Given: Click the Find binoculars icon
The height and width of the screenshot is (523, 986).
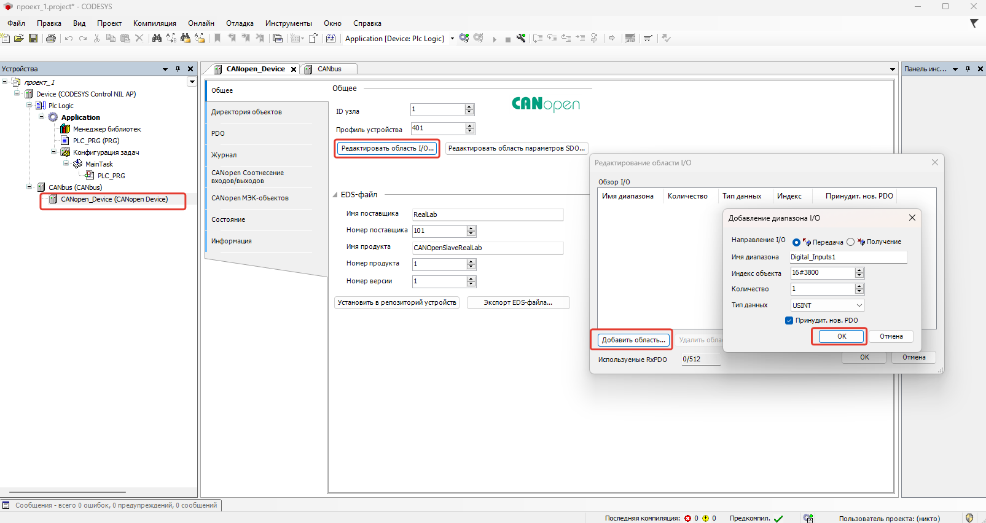Looking at the screenshot, I should 157,38.
